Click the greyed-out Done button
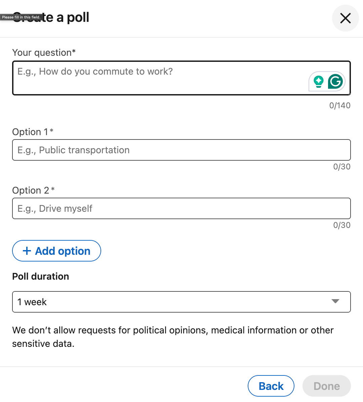This screenshot has height=402, width=363. [x=327, y=386]
